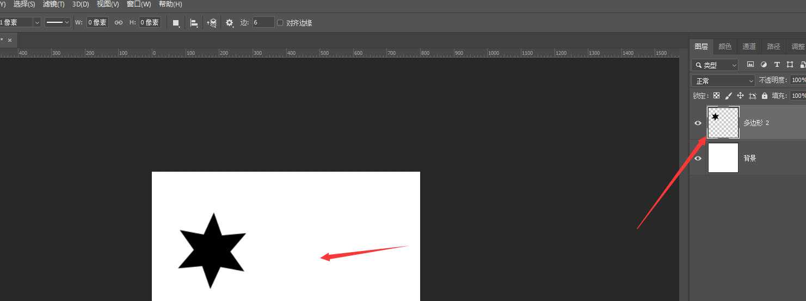Hide the 背景 layer
806x301 pixels.
(x=698, y=158)
